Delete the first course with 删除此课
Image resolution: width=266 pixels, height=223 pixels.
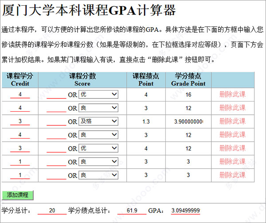pos(233,94)
